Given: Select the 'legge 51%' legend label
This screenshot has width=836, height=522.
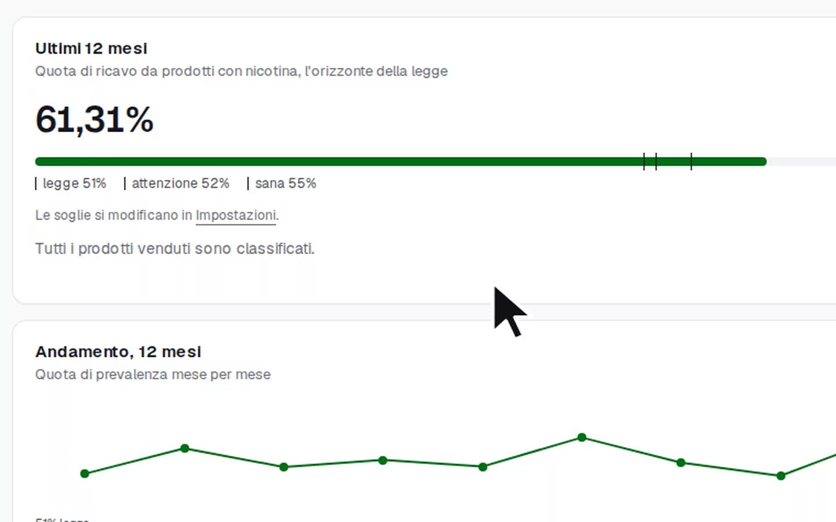Looking at the screenshot, I should click(71, 183).
